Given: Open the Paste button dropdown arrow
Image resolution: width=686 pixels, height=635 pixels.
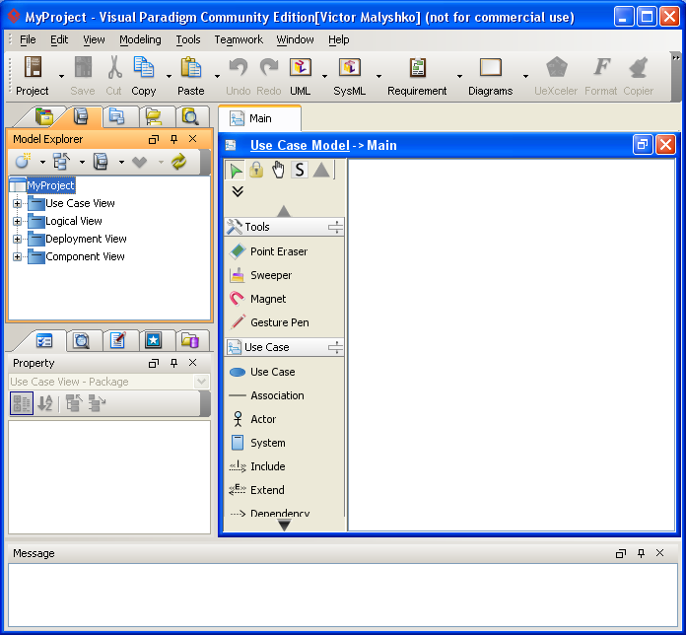Looking at the screenshot, I should tap(217, 76).
